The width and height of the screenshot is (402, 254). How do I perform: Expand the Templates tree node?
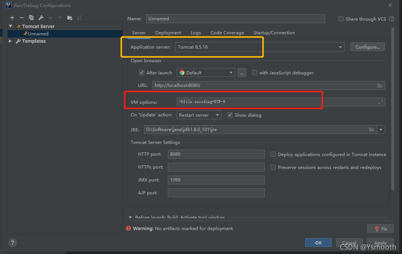10,41
